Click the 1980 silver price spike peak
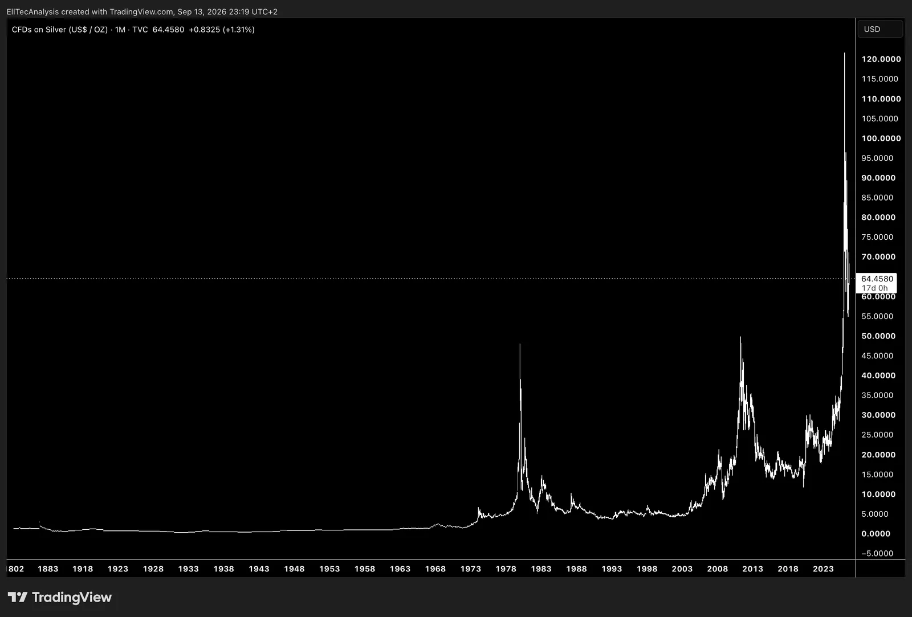This screenshot has width=912, height=617. pos(520,345)
